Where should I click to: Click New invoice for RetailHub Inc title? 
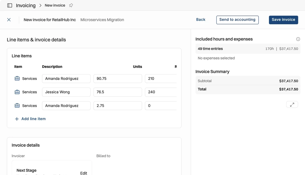point(50,20)
